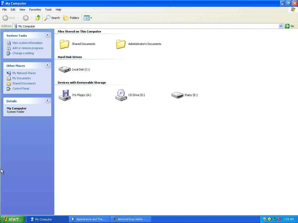Viewport: 298px width, 223px height.
Task: Click Devices with Removable Storage header
Action: pos(82,83)
